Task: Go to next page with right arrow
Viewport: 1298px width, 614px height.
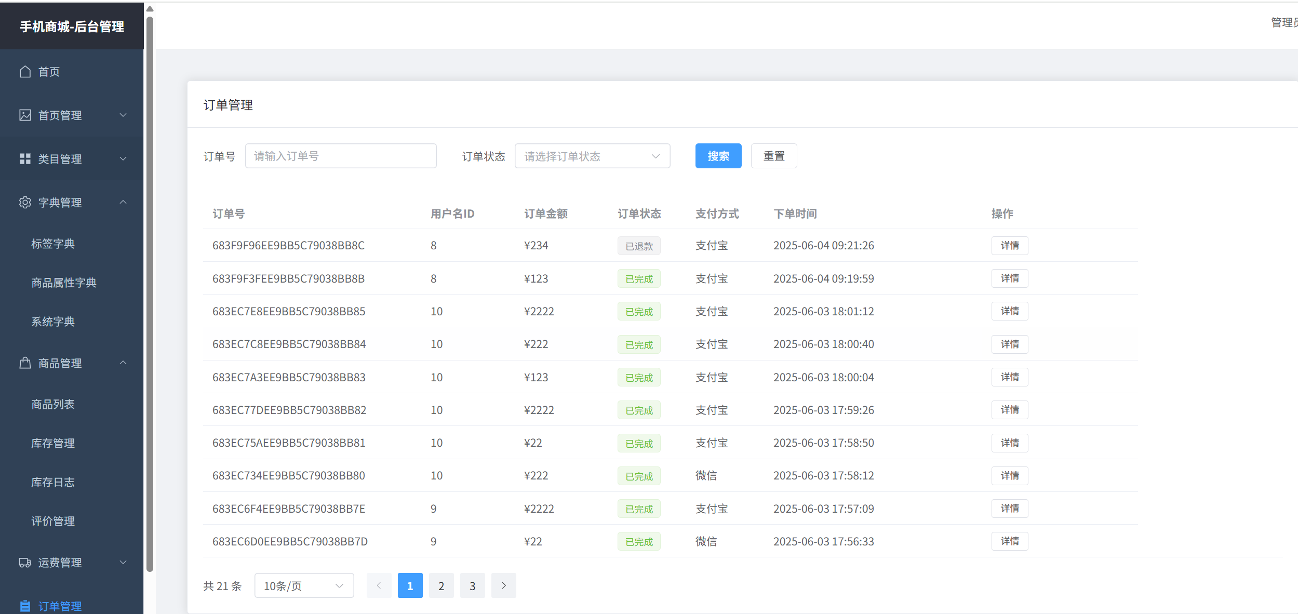Action: [503, 585]
